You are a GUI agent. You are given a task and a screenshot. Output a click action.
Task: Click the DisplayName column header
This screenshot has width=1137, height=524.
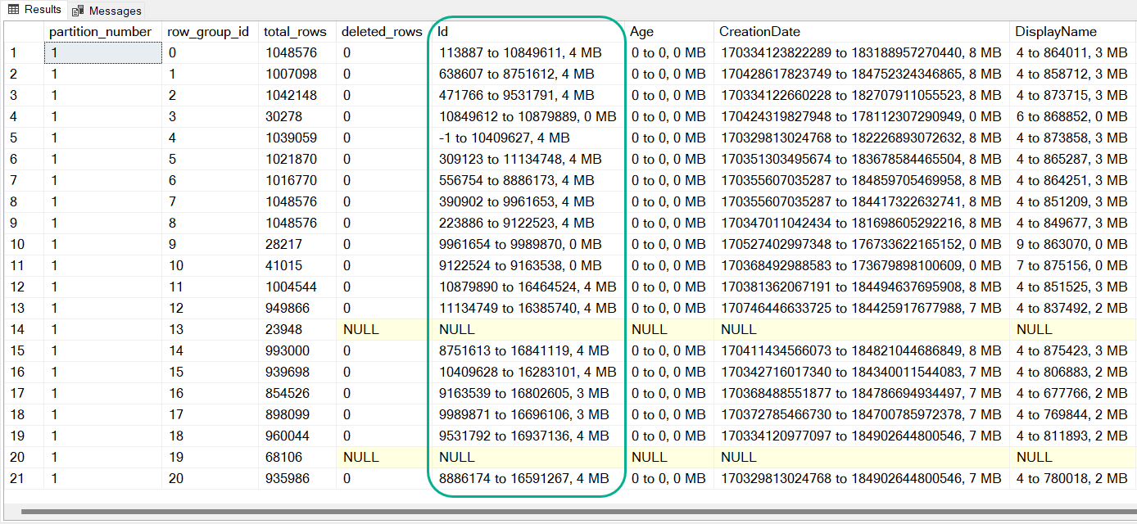click(1073, 32)
